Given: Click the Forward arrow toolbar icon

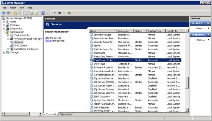Looking at the screenshot, I should [8, 13].
